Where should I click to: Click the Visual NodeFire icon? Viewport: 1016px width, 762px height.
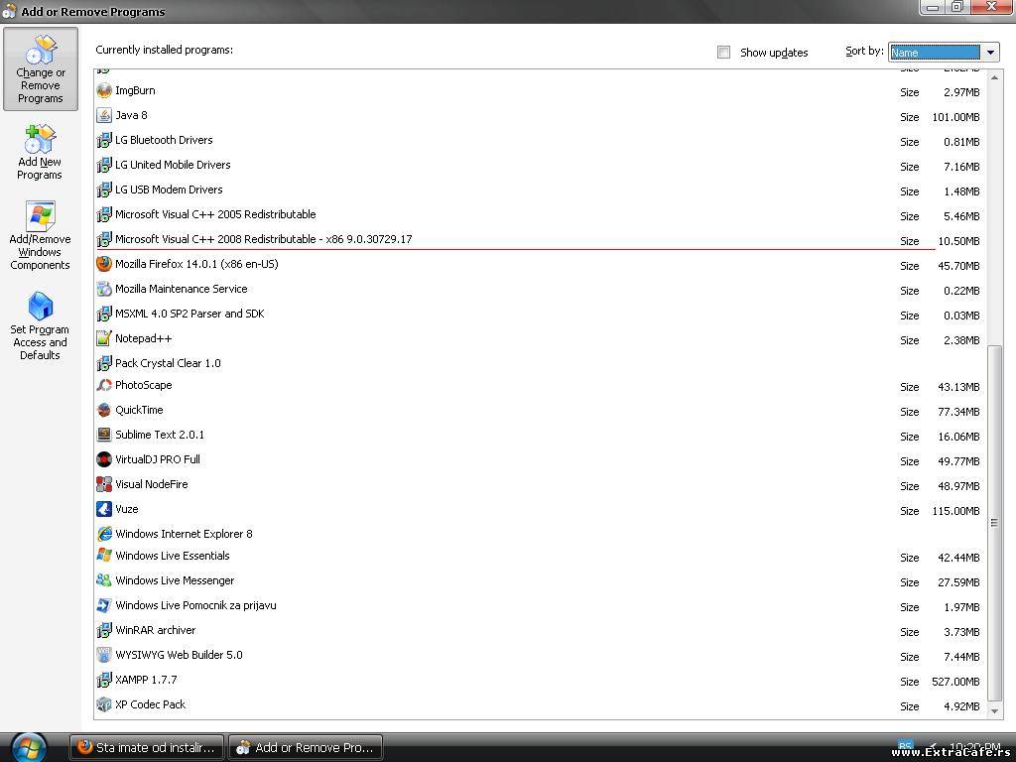103,484
